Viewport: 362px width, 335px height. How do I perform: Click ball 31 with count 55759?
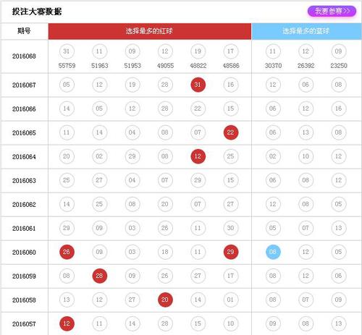click(67, 51)
